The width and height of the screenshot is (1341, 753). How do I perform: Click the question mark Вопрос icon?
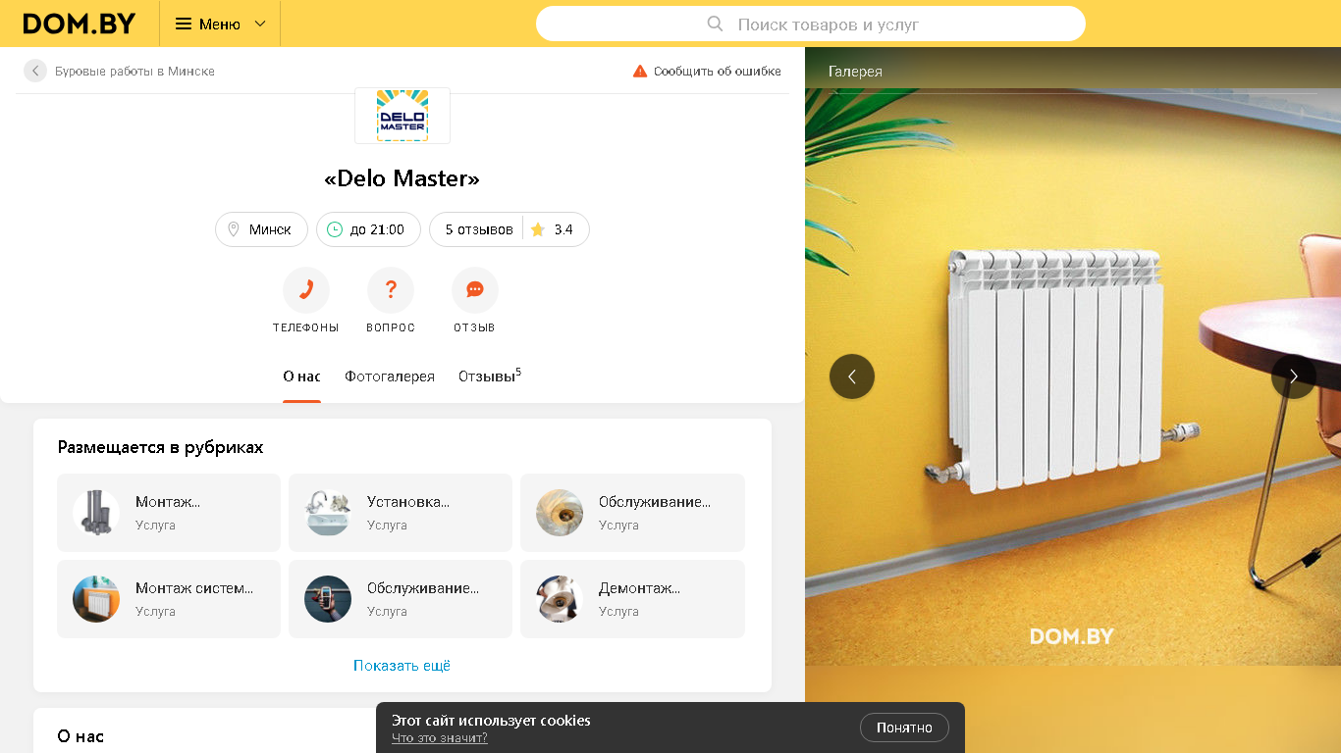[391, 290]
